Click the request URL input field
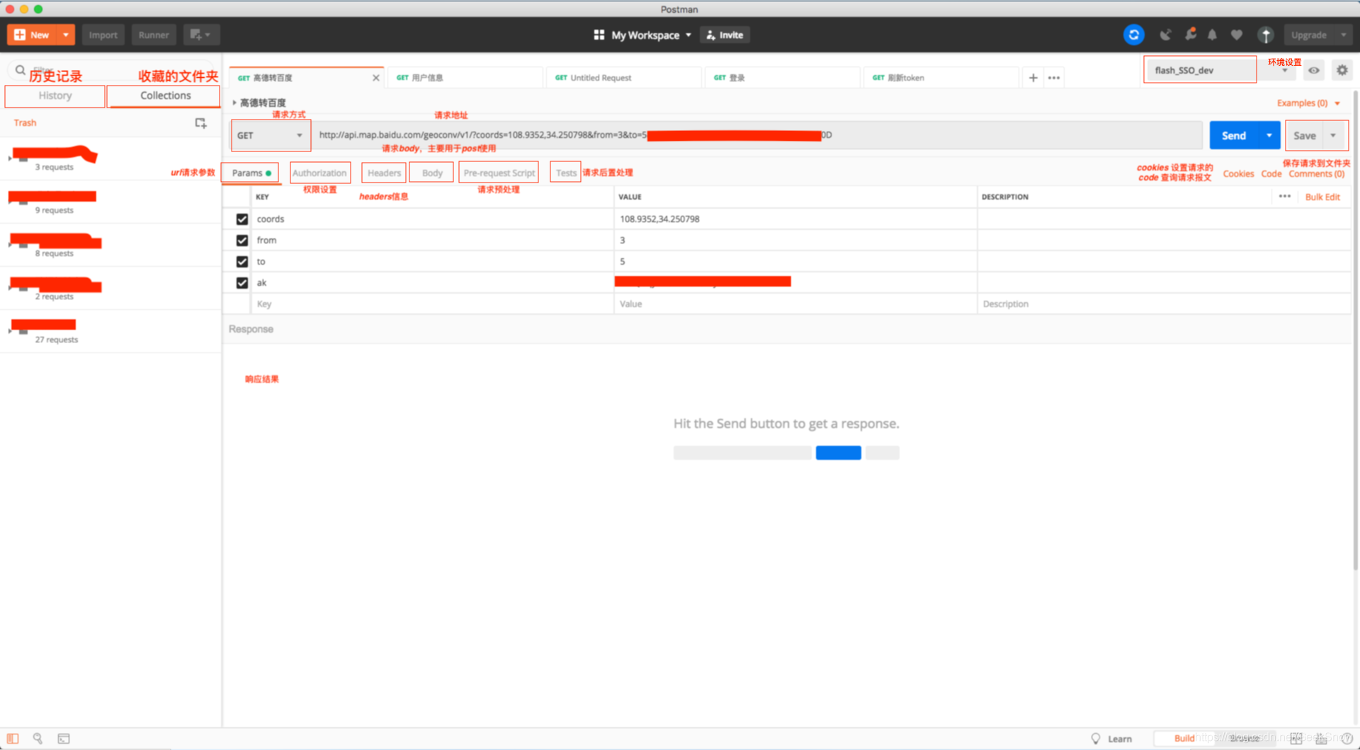This screenshot has height=750, width=1360. tap(758, 135)
